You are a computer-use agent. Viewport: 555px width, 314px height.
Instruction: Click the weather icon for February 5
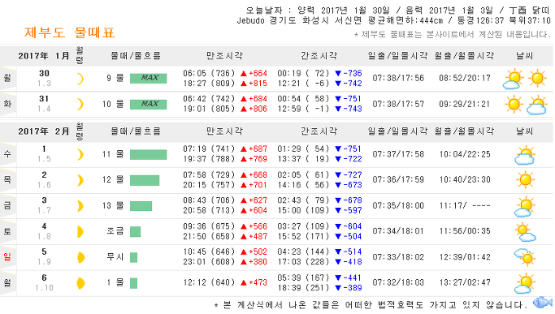click(x=525, y=257)
